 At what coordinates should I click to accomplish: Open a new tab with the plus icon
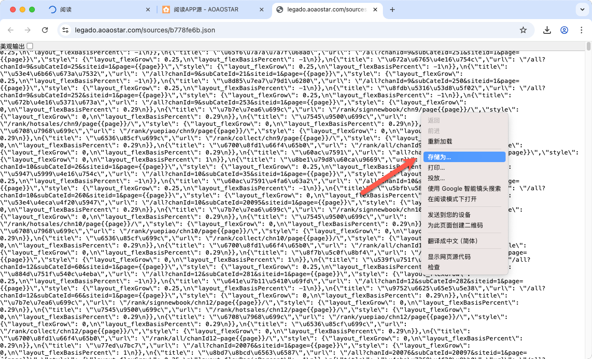tap(392, 9)
